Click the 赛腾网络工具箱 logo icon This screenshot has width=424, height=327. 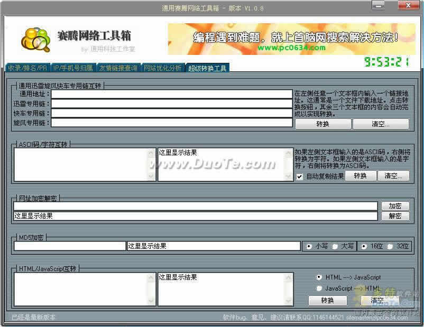(x=35, y=40)
